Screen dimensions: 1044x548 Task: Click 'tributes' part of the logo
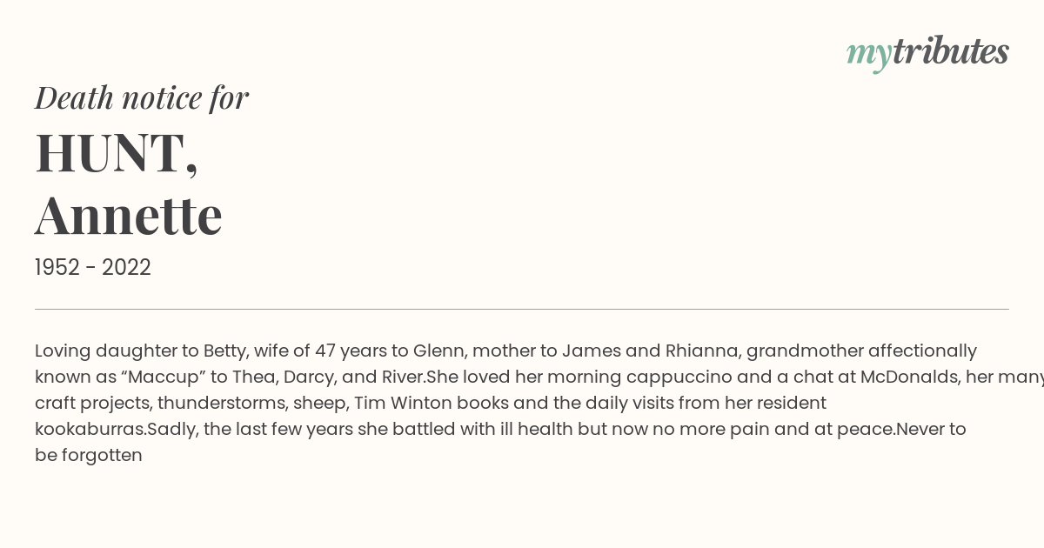tap(951, 51)
